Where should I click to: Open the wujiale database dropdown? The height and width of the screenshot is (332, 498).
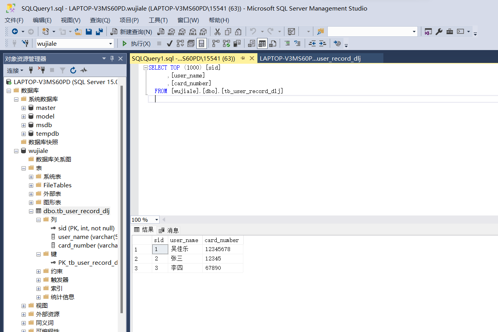pos(111,44)
